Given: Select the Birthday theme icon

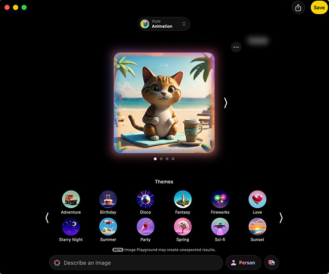Looking at the screenshot, I should pyautogui.click(x=108, y=199).
